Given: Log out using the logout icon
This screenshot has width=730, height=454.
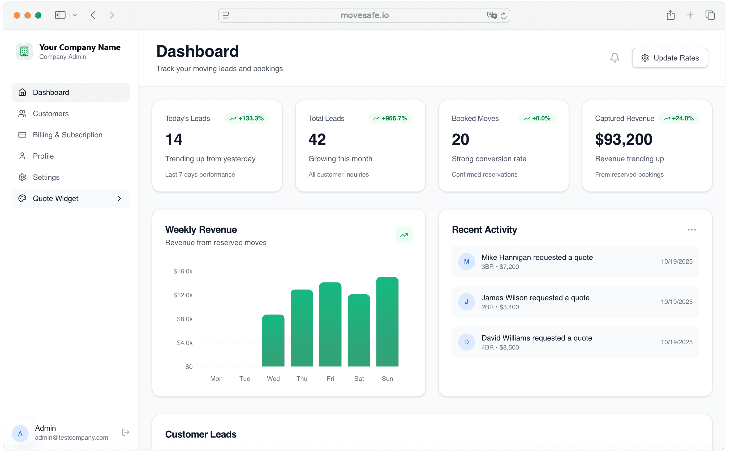Looking at the screenshot, I should (126, 432).
